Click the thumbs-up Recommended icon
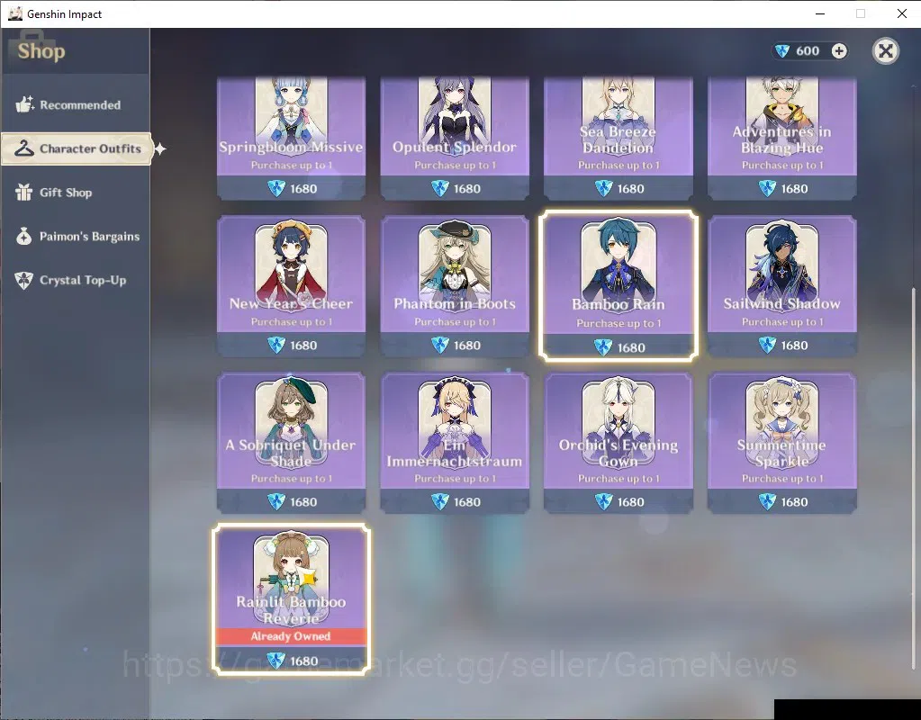 click(x=24, y=104)
